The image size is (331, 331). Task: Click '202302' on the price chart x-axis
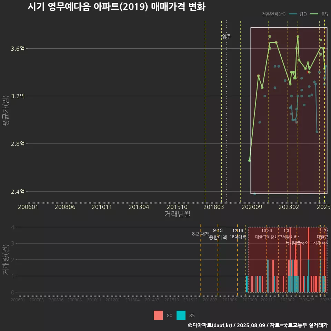(x=289, y=207)
